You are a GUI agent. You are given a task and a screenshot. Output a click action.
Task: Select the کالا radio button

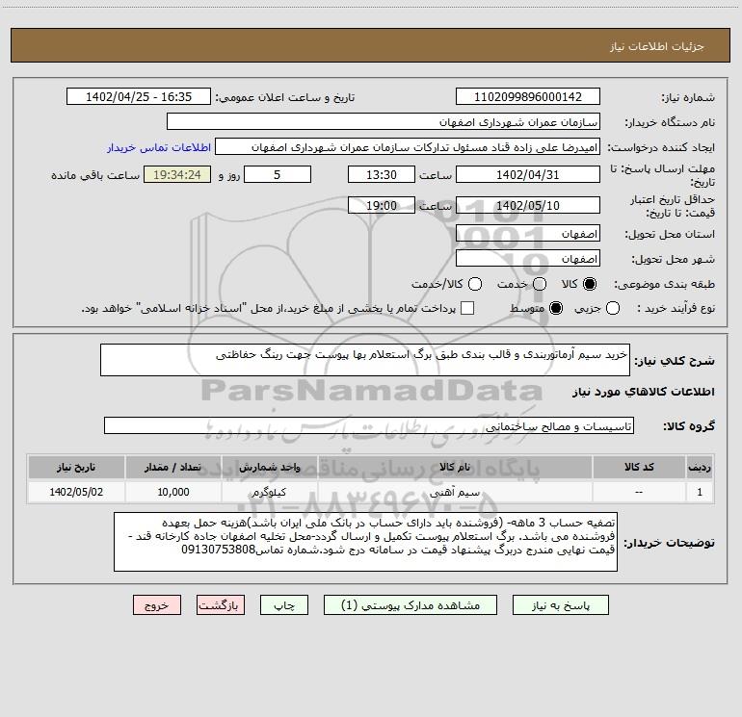pyautogui.click(x=590, y=284)
